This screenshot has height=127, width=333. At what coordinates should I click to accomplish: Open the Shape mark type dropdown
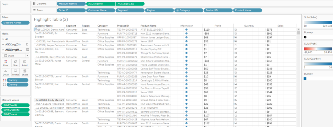[15, 56]
